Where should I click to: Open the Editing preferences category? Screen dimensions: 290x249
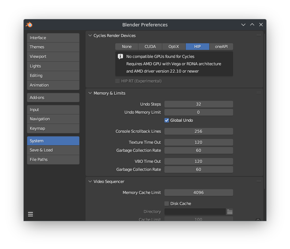(x=53, y=76)
